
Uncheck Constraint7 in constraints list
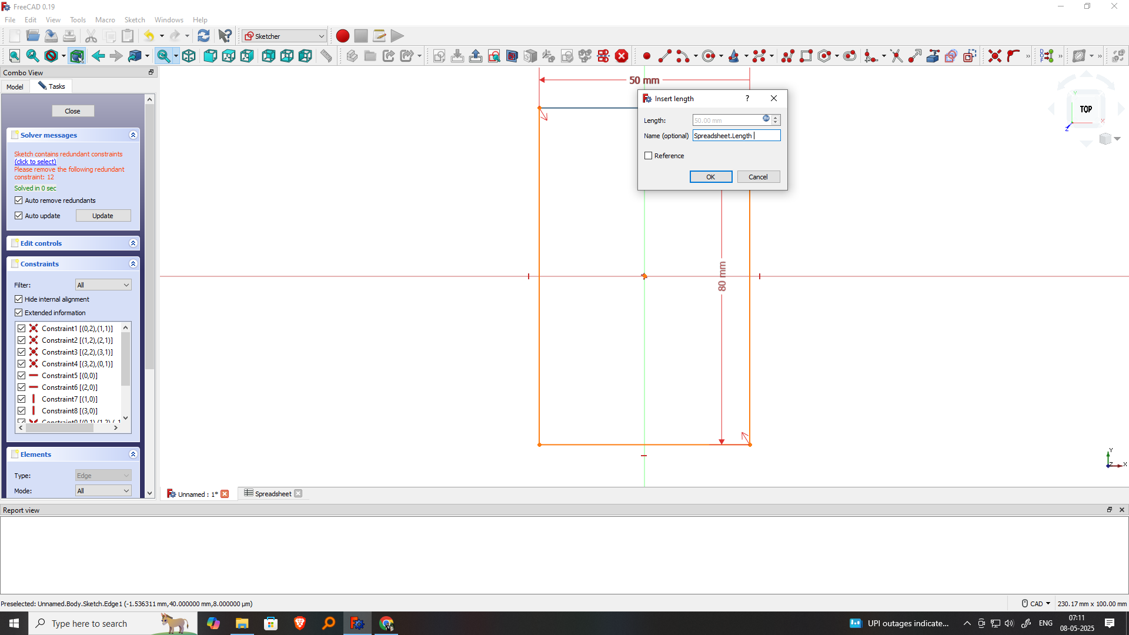click(22, 399)
